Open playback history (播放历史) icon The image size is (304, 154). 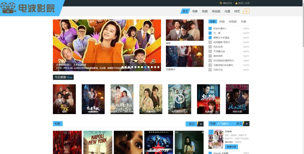pyautogui.click(x=221, y=3)
